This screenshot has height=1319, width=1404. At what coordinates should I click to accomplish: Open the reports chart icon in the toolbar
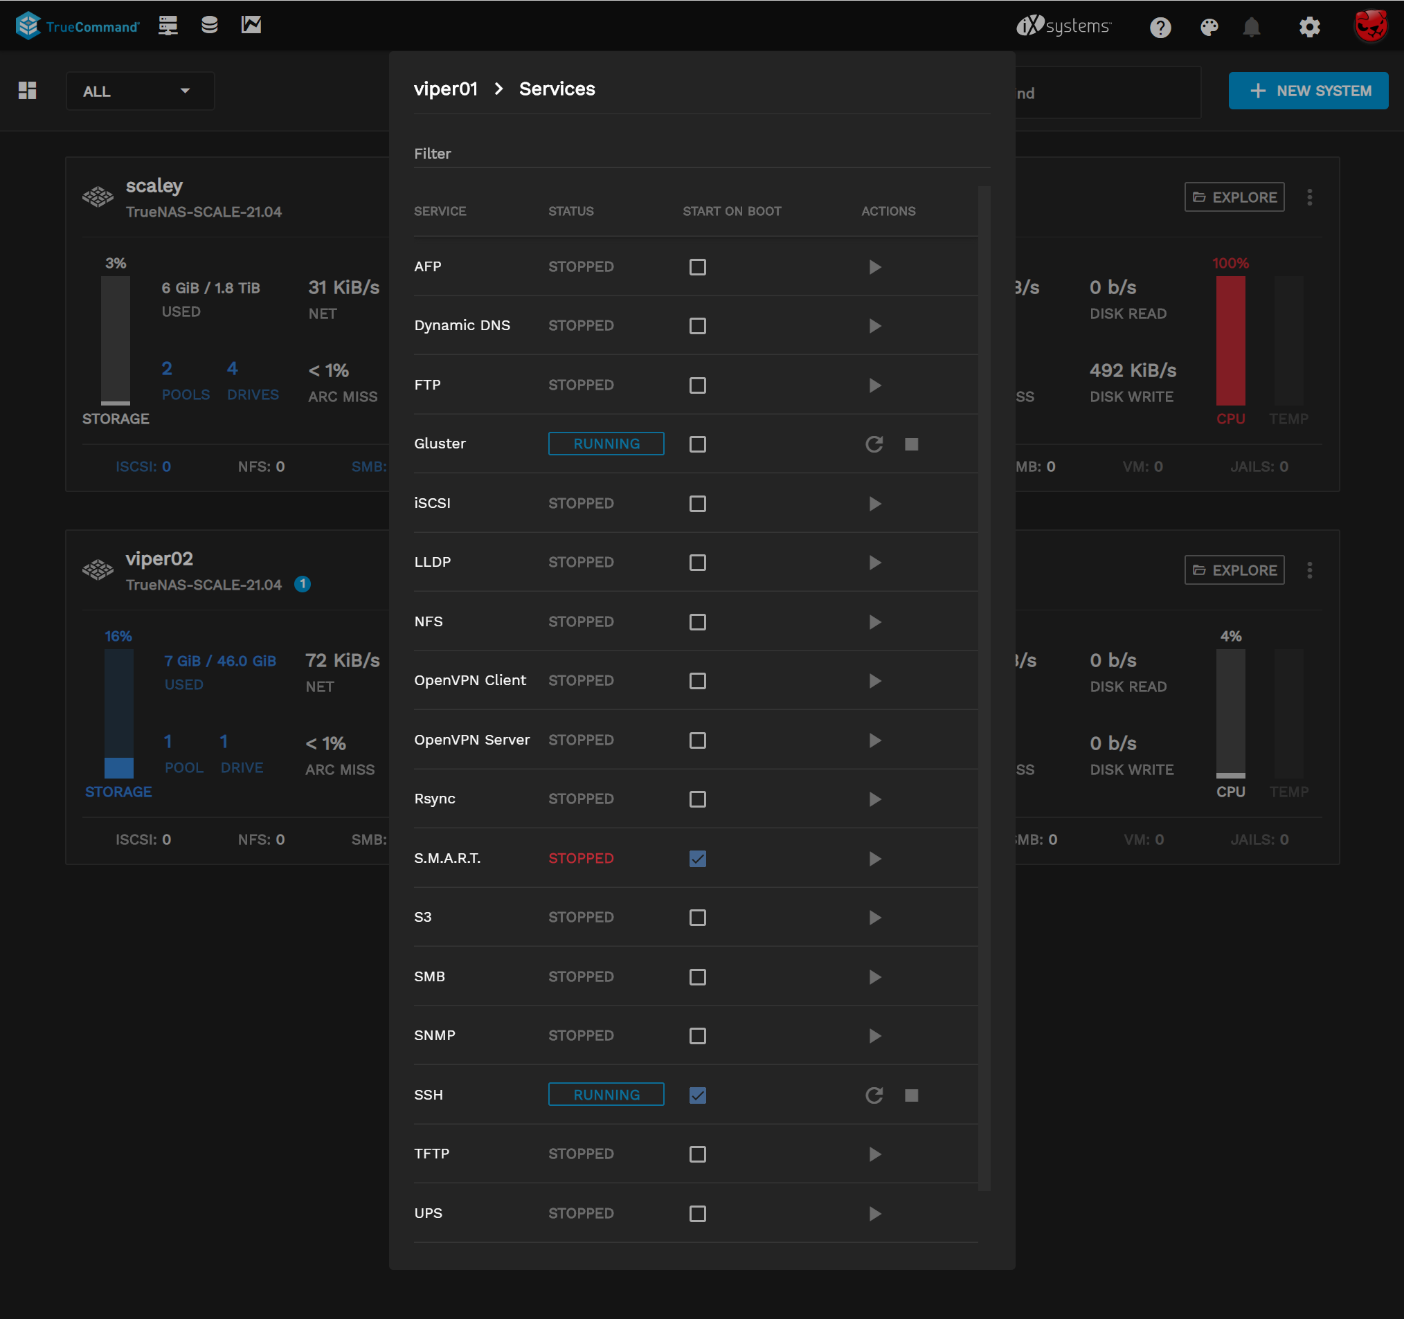251,26
